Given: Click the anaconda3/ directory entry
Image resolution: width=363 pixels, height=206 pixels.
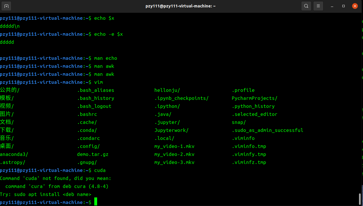Looking at the screenshot, I should click(x=14, y=154).
